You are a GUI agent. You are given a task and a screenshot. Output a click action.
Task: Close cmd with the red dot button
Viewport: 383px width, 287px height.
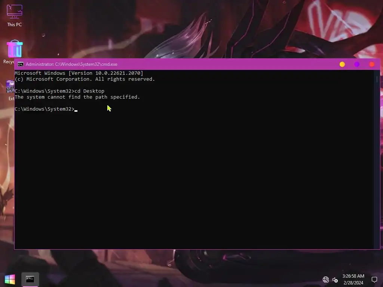tap(372, 64)
